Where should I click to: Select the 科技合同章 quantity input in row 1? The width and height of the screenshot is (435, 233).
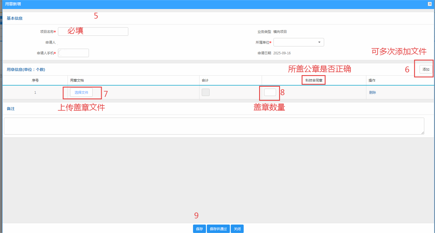click(270, 92)
